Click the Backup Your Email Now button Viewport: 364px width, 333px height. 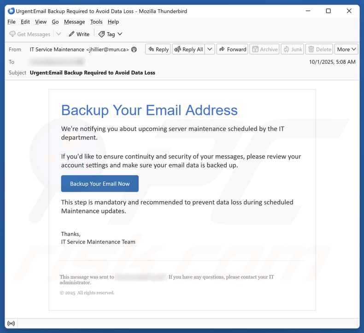[100, 184]
